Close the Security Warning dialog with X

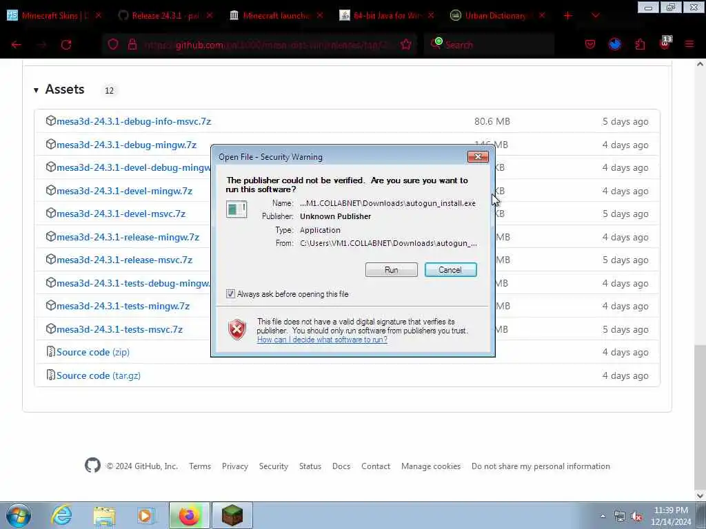(478, 156)
